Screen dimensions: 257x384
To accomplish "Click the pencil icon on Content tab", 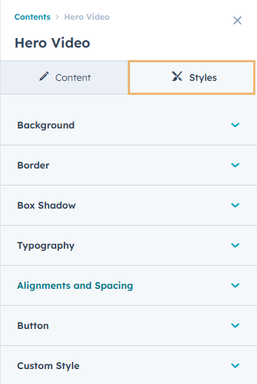I will coord(44,76).
